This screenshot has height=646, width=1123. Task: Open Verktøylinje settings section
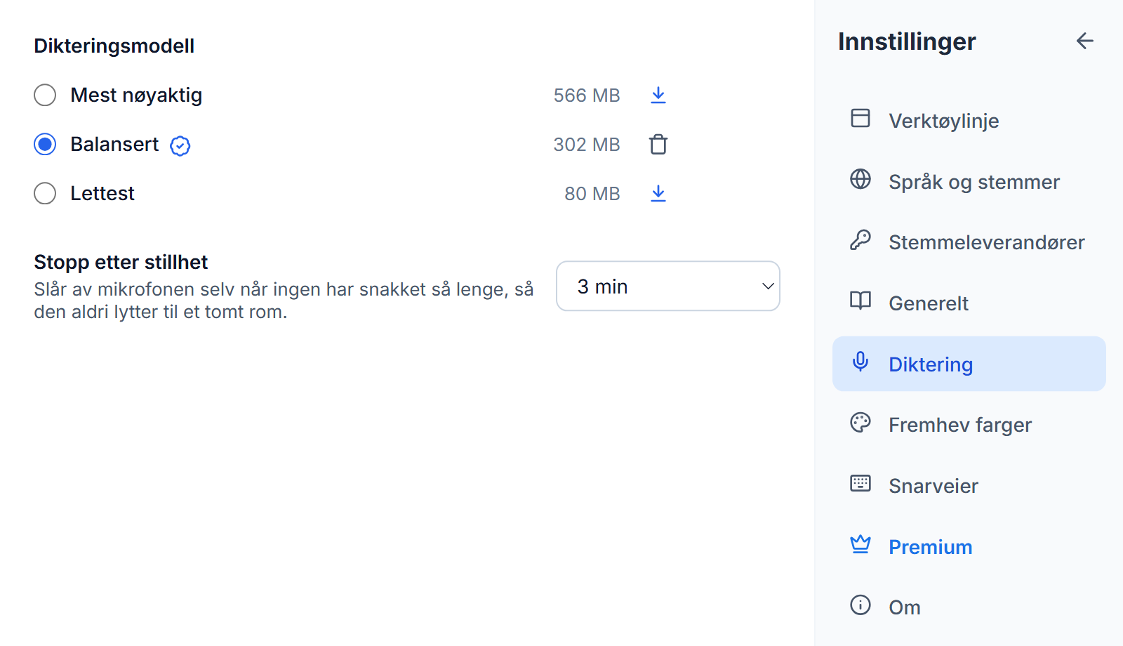point(969,121)
